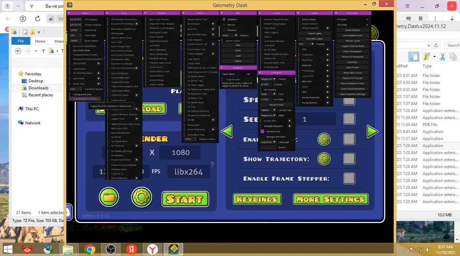
Task: Expand the Frame Stepper options arrow
Action: tap(213, 54)
